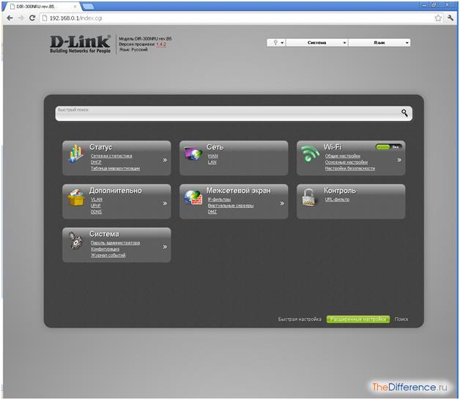Select the DIR-300NRU rev.B5 browser tab

41,7
